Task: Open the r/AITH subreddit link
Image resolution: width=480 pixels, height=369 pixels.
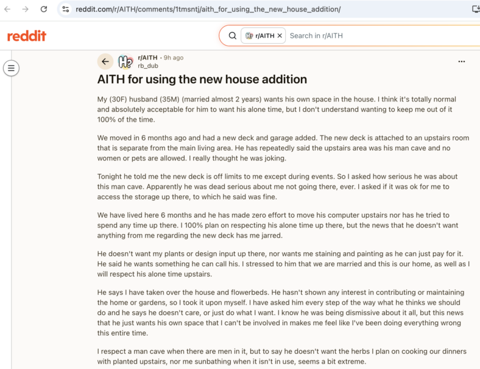Action: click(x=147, y=58)
